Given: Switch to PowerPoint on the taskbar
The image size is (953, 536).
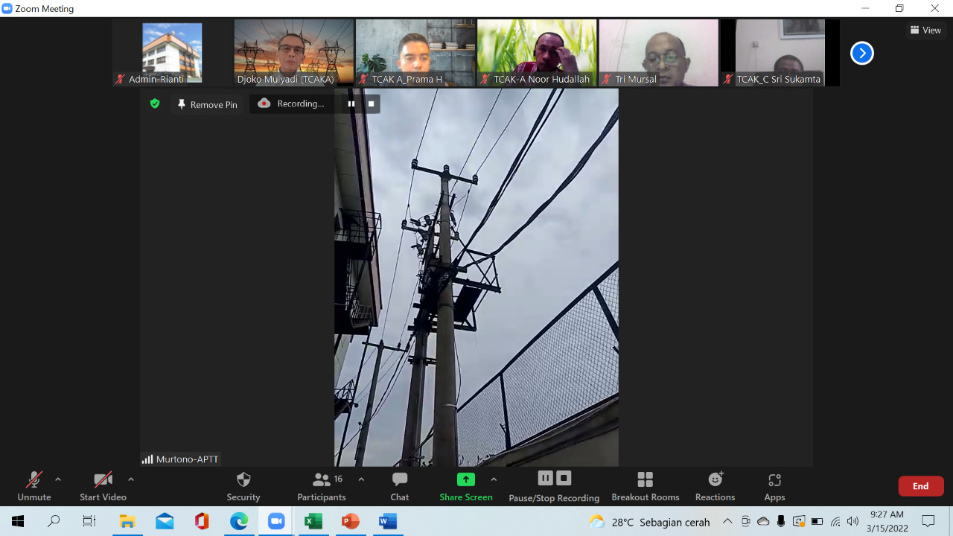Looking at the screenshot, I should [x=351, y=521].
